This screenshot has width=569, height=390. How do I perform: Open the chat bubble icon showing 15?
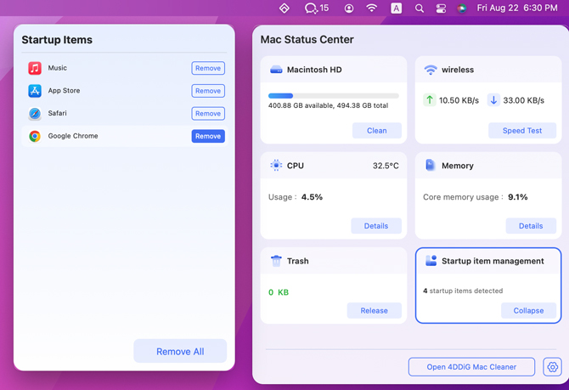[317, 8]
